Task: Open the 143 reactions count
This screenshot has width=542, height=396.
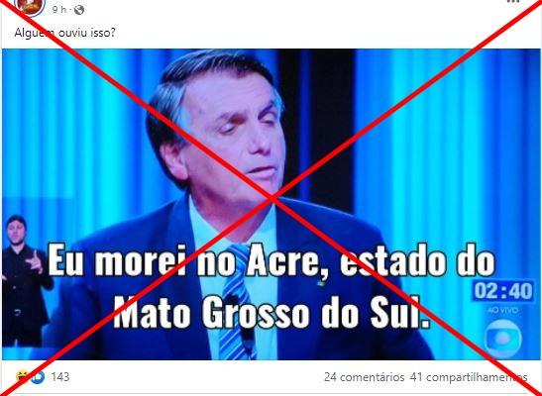Action: click(x=59, y=376)
